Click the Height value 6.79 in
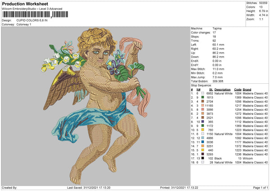Image resolution: width=270 pixels, height=191 pixels. tap(263, 11)
